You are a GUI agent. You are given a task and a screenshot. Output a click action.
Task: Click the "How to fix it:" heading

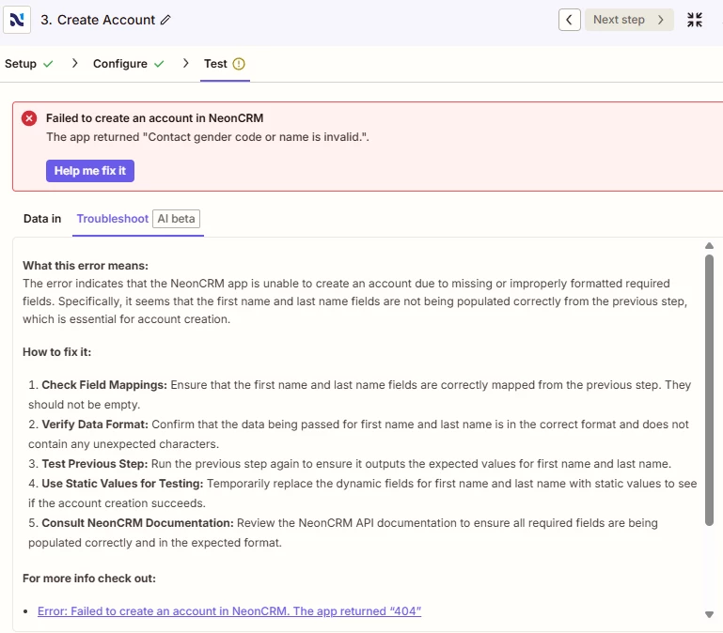click(56, 351)
